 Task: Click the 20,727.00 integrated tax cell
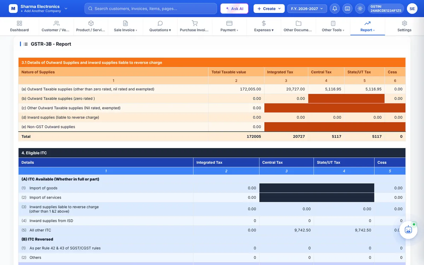(286, 89)
